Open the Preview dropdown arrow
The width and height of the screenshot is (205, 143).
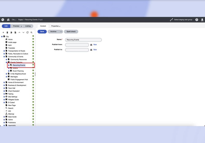(21, 26)
